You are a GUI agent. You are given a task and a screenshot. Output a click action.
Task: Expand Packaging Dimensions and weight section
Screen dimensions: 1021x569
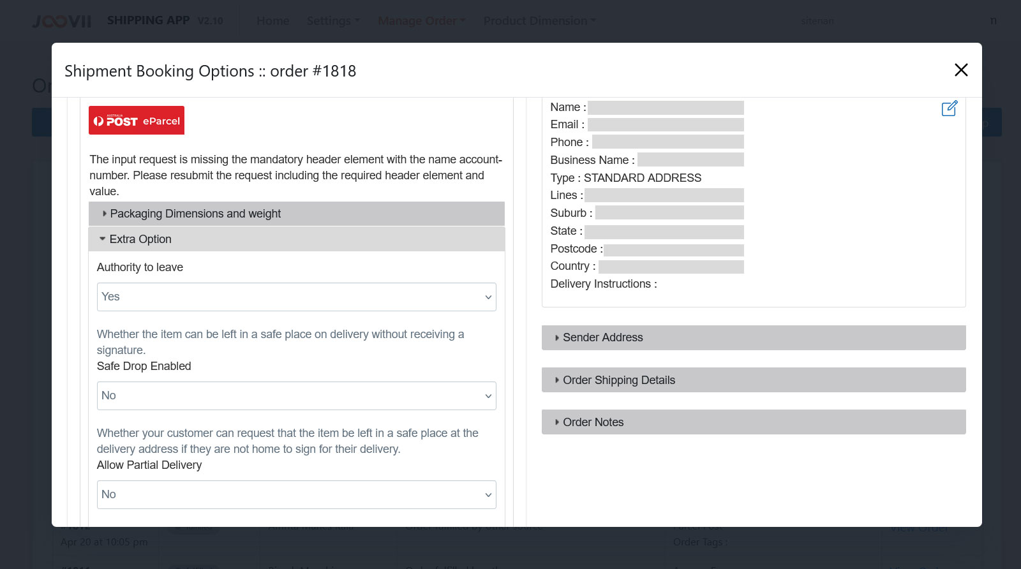(297, 214)
